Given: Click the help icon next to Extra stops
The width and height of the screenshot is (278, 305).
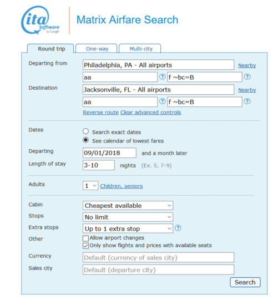Looking at the screenshot, I should [178, 228].
